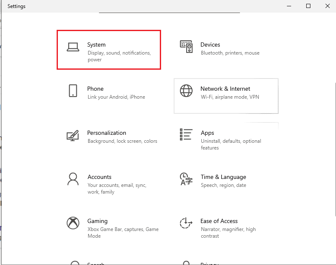Open Ease of Access heading
This screenshot has height=265, width=336.
pos(219,221)
